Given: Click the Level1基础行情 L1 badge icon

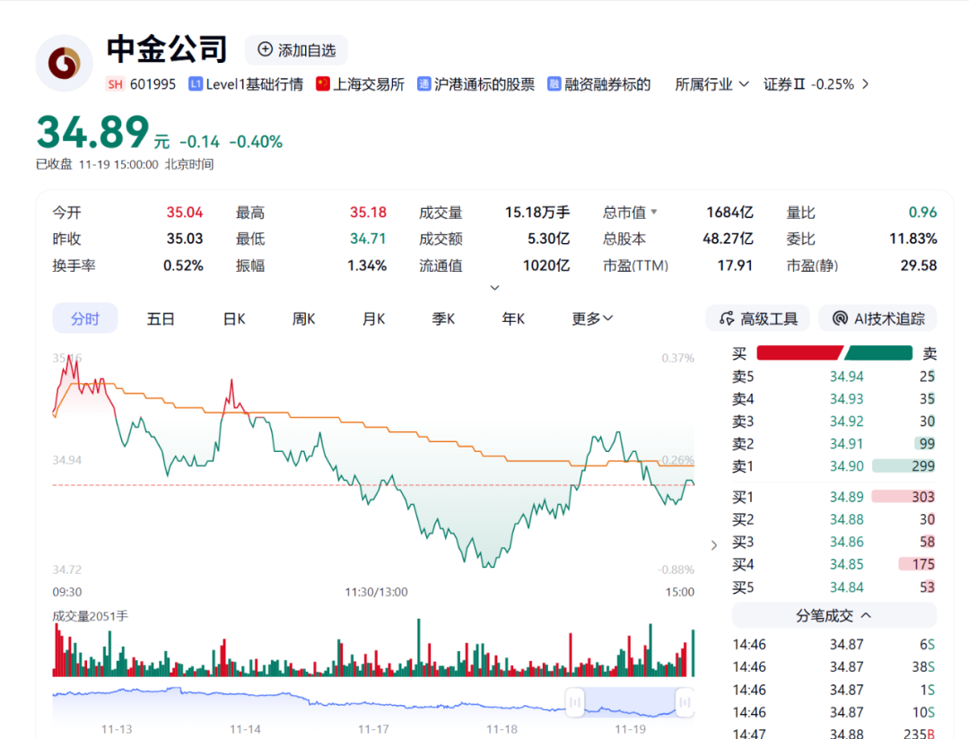Looking at the screenshot, I should click(x=195, y=84).
